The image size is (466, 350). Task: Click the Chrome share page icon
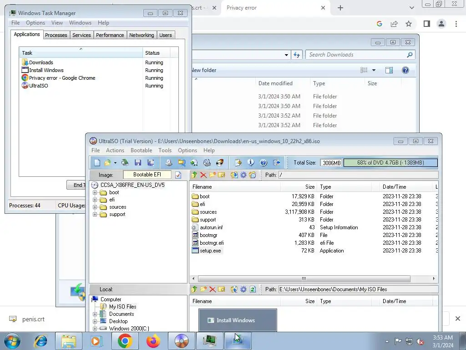click(394, 24)
